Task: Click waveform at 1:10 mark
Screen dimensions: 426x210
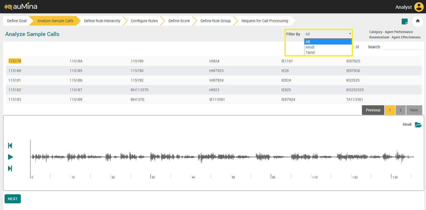Action: (311, 157)
